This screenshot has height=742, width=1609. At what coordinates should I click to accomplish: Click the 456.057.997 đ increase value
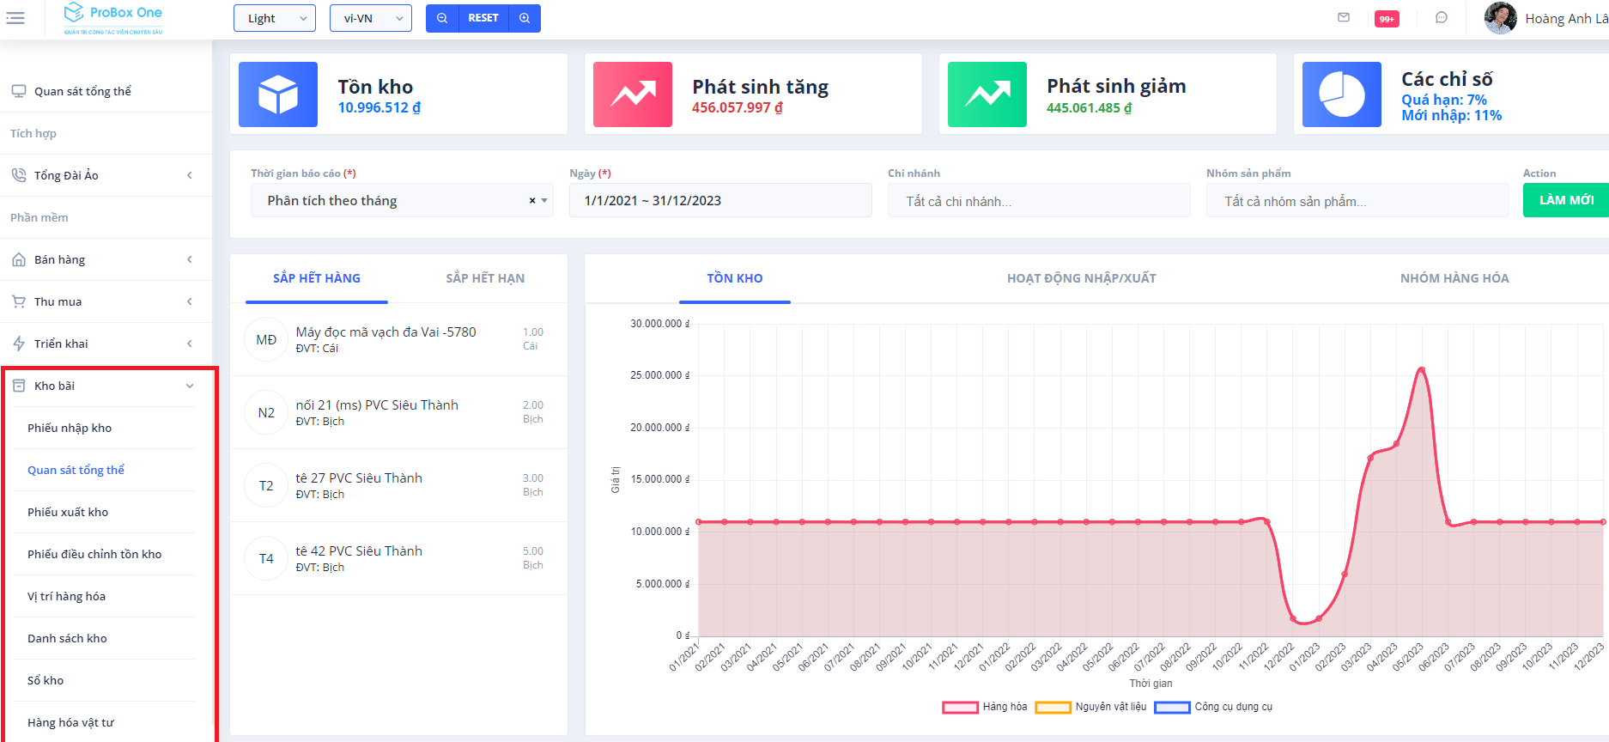pos(738,108)
